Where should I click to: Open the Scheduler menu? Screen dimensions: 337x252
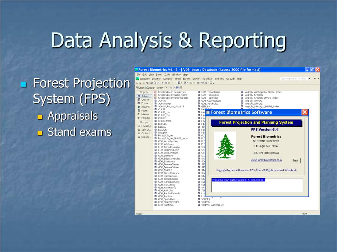click(207, 79)
